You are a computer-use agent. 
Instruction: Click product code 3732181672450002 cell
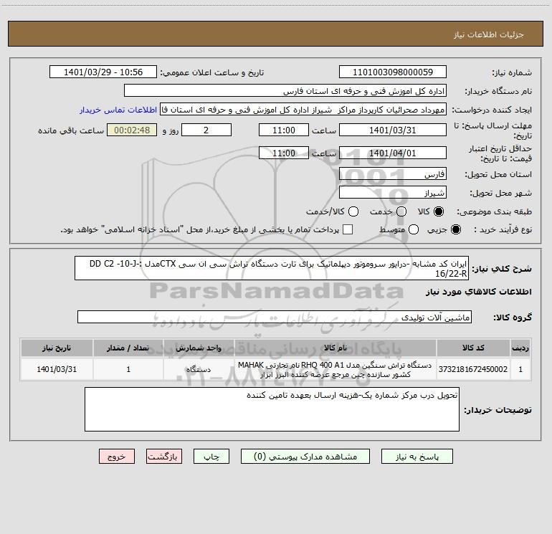[473, 369]
